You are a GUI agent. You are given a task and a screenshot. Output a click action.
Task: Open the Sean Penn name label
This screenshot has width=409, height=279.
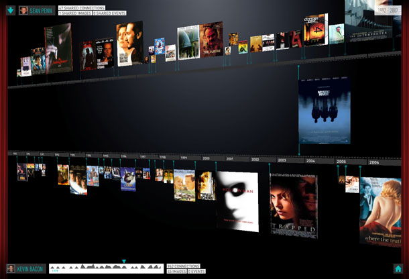41,11
